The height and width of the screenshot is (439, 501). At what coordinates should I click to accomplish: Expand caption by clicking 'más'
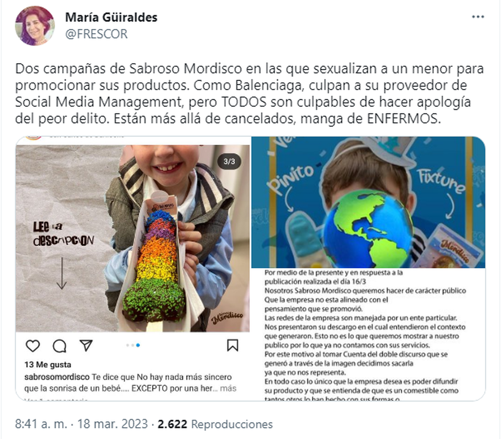click(x=228, y=388)
